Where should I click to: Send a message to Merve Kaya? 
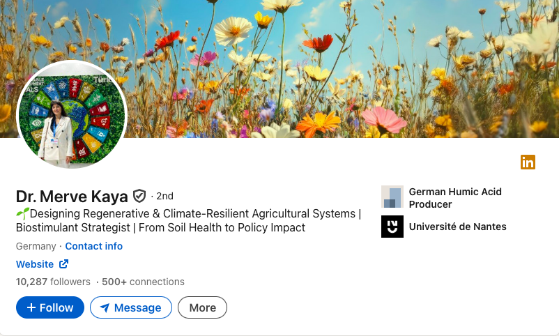click(130, 307)
